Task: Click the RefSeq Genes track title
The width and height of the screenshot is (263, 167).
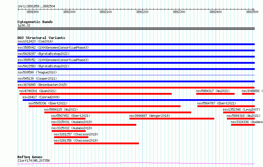Action: point(30,157)
